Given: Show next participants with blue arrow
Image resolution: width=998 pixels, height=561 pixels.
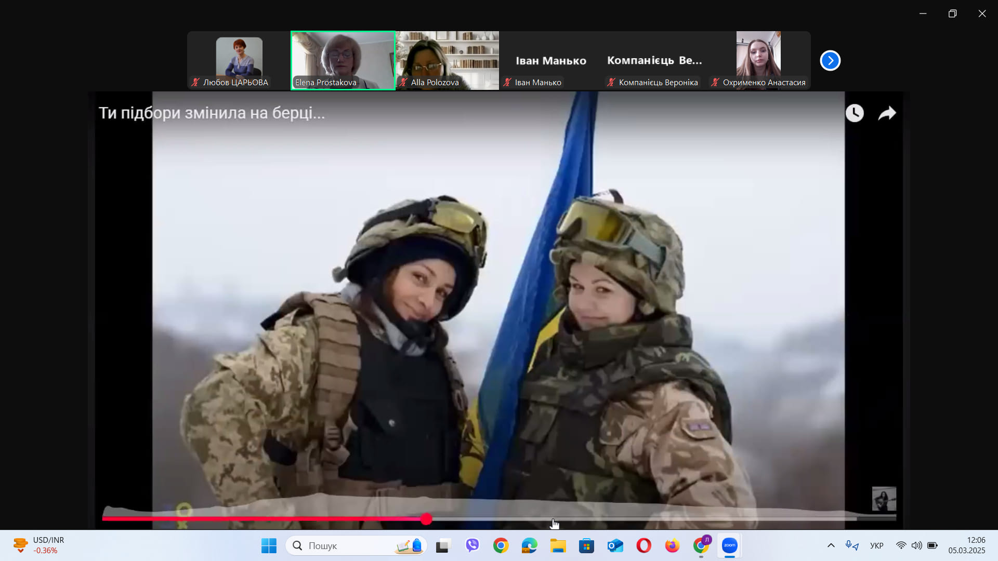Looking at the screenshot, I should (x=830, y=61).
